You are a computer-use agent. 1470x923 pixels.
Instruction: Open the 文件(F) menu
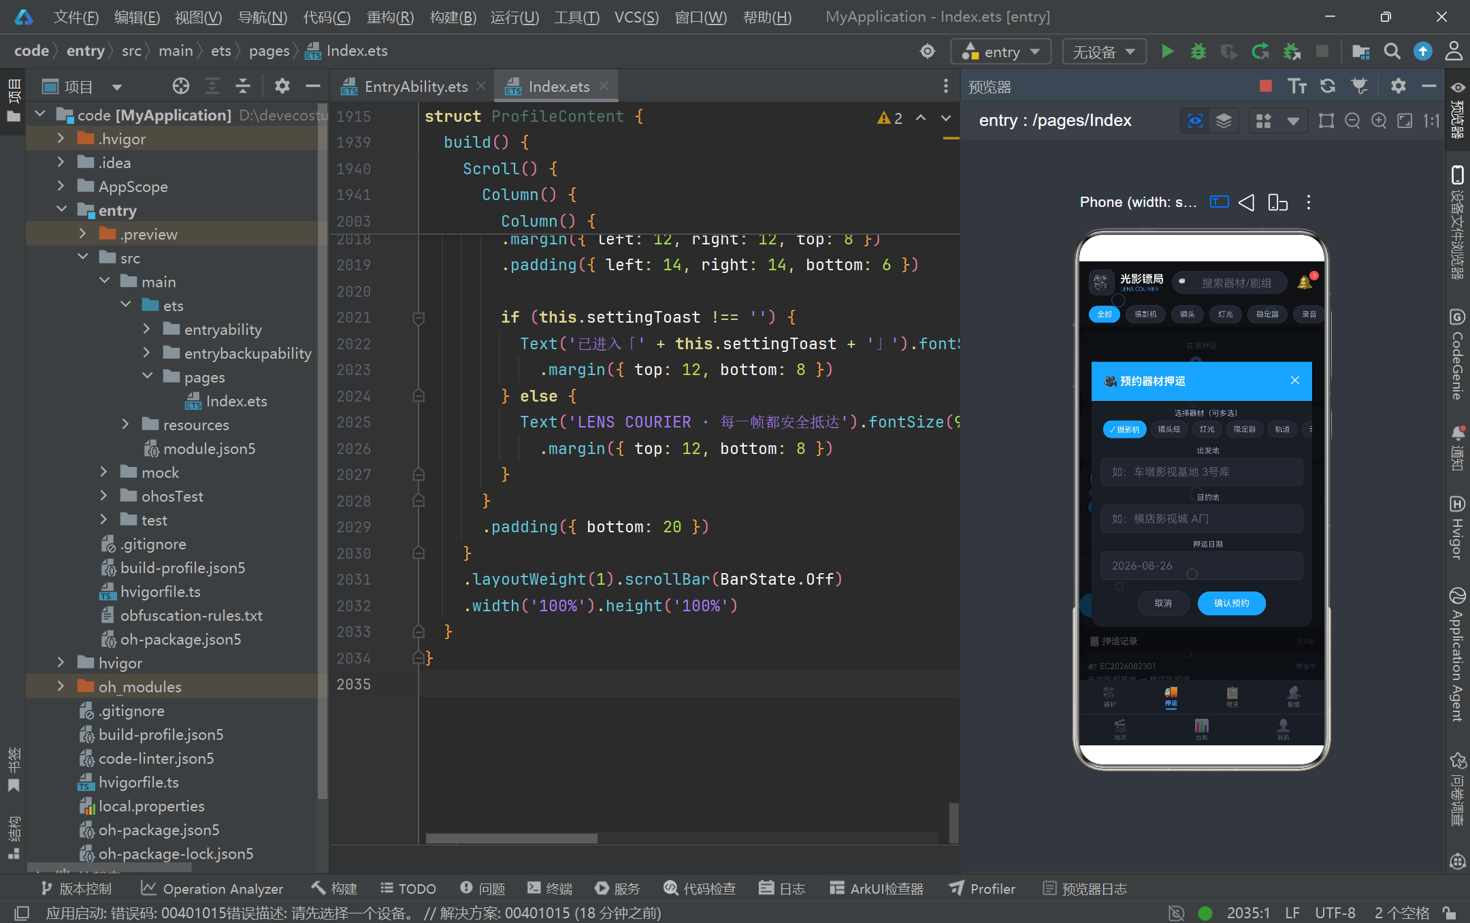pyautogui.click(x=76, y=17)
